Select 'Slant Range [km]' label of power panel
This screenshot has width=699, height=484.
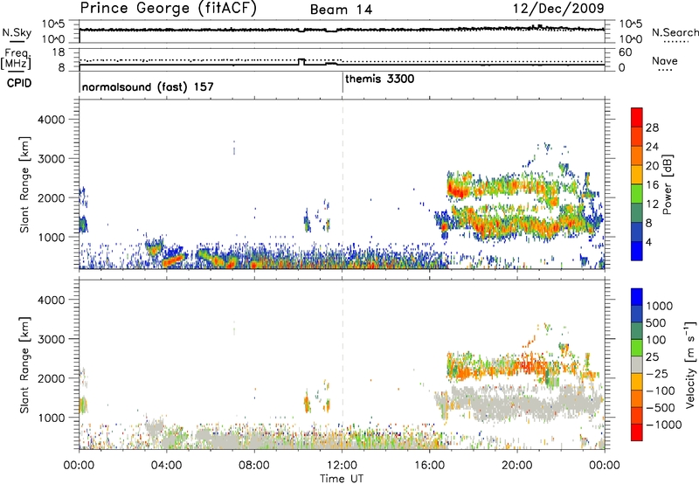(24, 184)
